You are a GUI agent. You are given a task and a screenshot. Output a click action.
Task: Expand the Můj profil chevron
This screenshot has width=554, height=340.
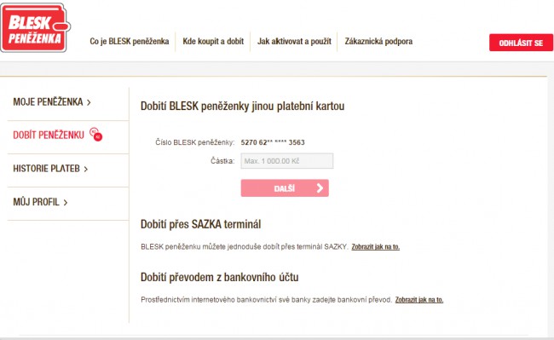coord(66,203)
